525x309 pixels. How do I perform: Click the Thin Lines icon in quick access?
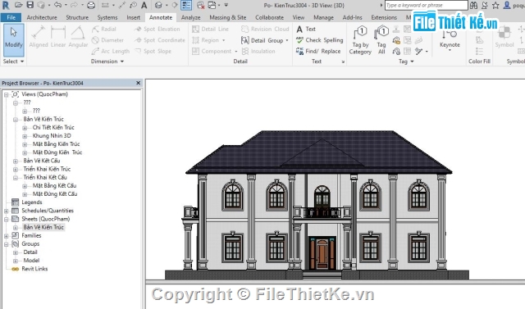[x=186, y=5]
